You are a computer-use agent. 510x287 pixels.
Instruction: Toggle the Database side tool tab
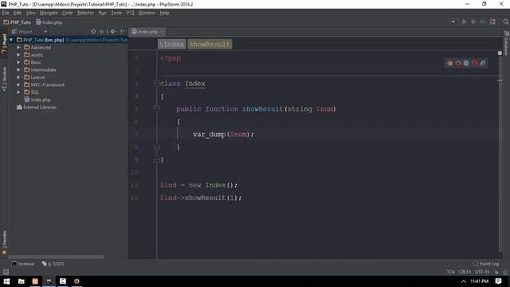(506, 43)
